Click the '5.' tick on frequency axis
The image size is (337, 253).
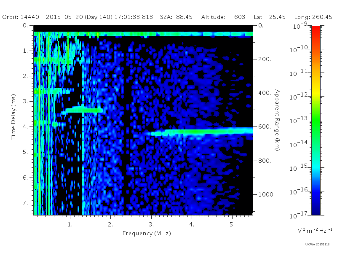[x=232, y=224]
